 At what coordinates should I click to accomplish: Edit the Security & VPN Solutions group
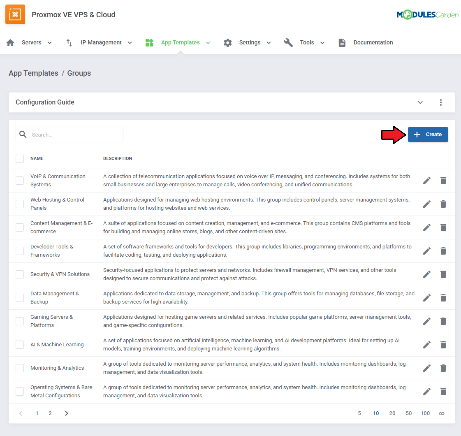pyautogui.click(x=427, y=274)
